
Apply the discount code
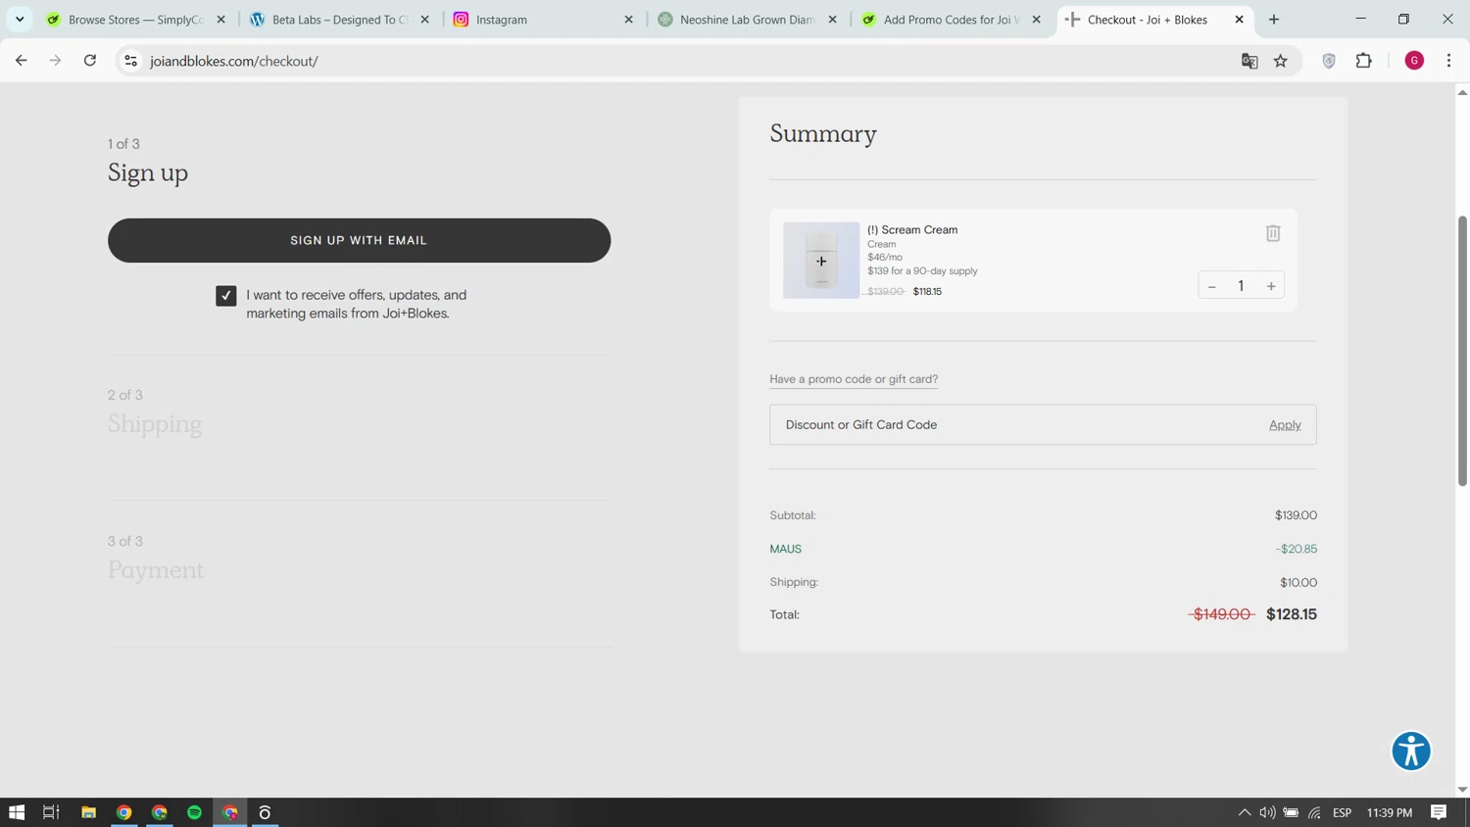click(1285, 425)
